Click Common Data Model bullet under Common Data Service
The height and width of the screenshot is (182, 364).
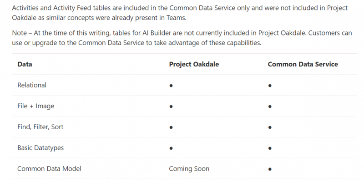point(270,169)
